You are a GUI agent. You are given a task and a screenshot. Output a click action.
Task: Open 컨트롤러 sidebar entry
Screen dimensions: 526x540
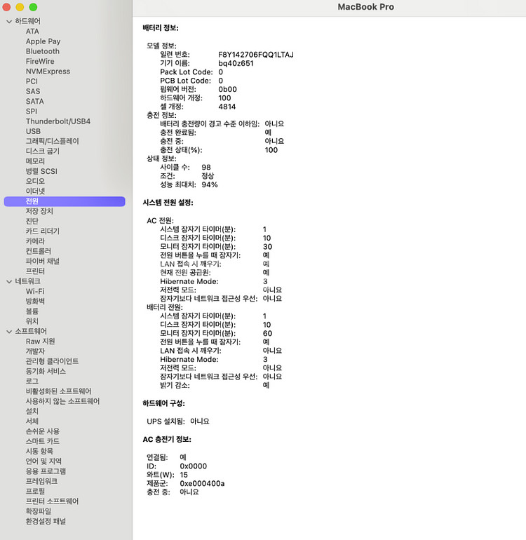click(39, 251)
